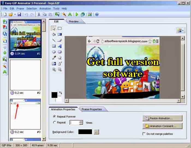Click the zoom in magnifier tool
This screenshot has height=148, width=191.
pos(54,69)
